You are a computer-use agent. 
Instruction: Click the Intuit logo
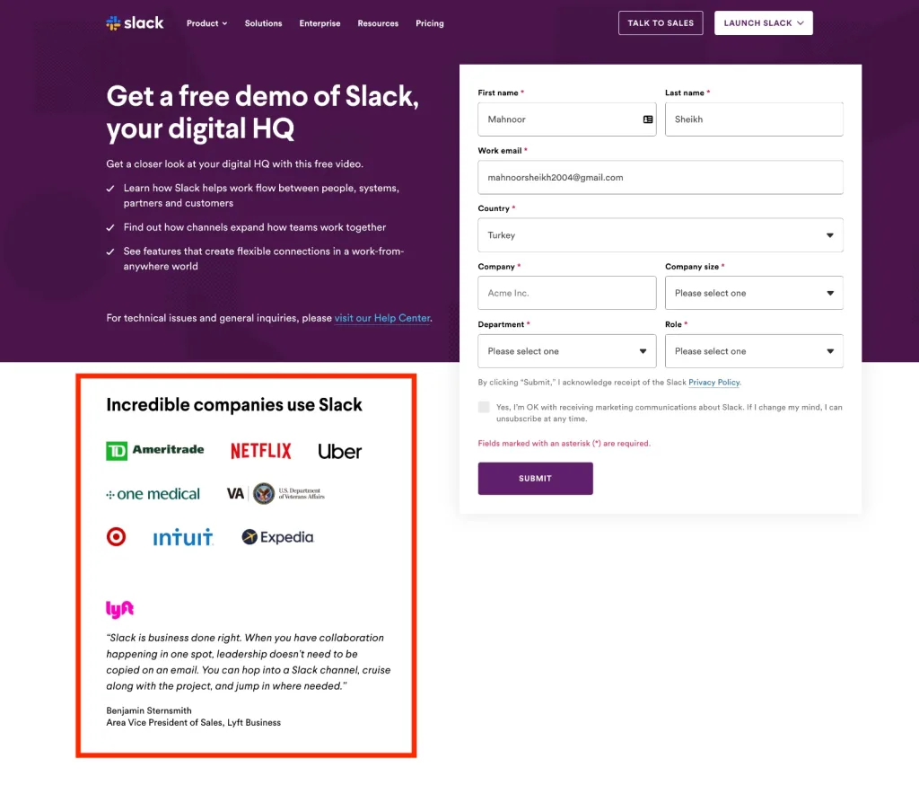[183, 537]
